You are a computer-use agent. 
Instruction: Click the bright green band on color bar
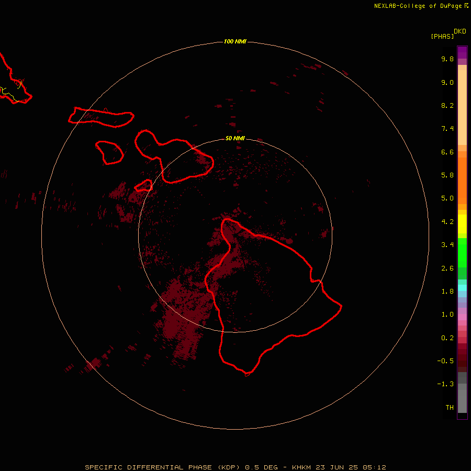pos(462,253)
